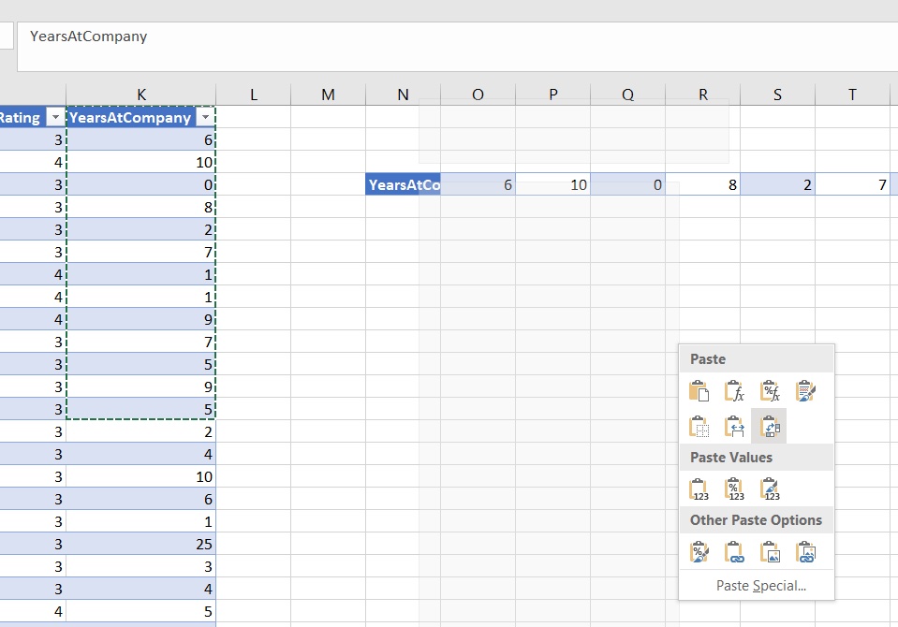Select the cell with 7 in column T

[853, 184]
